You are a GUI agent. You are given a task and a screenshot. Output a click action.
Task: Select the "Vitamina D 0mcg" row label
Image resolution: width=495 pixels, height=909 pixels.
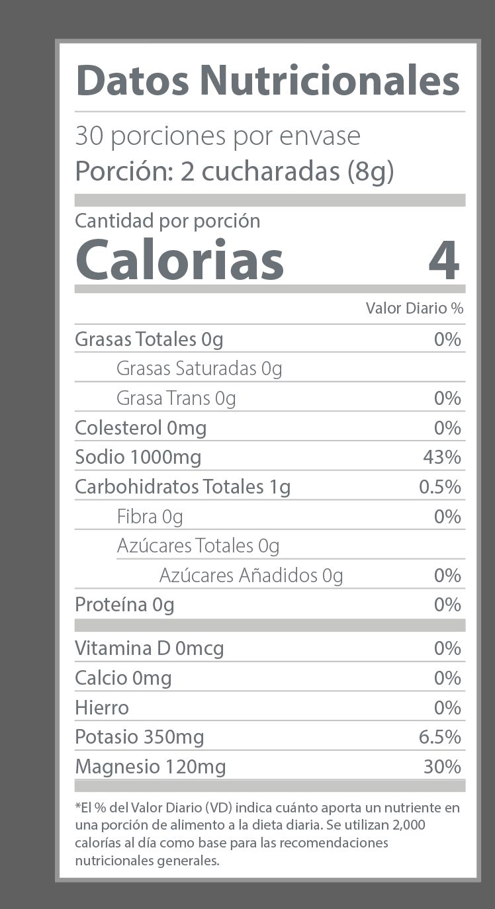click(x=149, y=648)
